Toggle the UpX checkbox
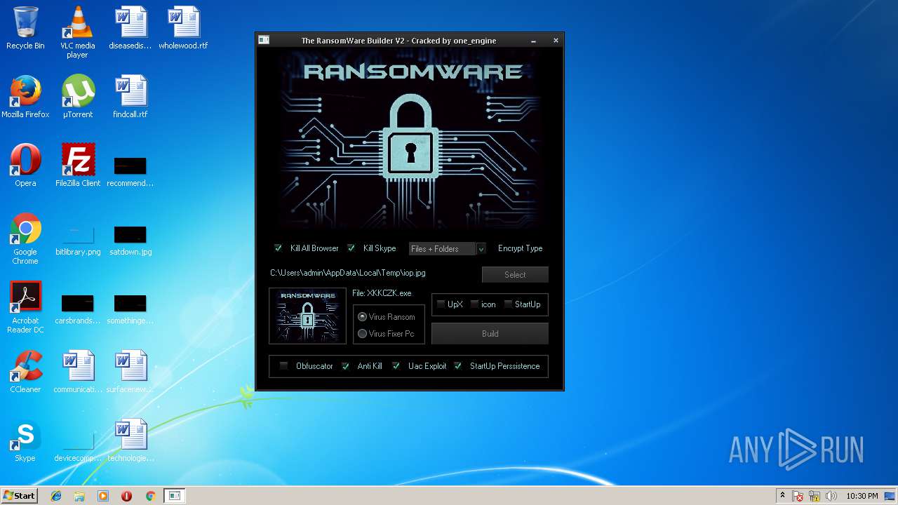898x505 pixels. [x=441, y=304]
